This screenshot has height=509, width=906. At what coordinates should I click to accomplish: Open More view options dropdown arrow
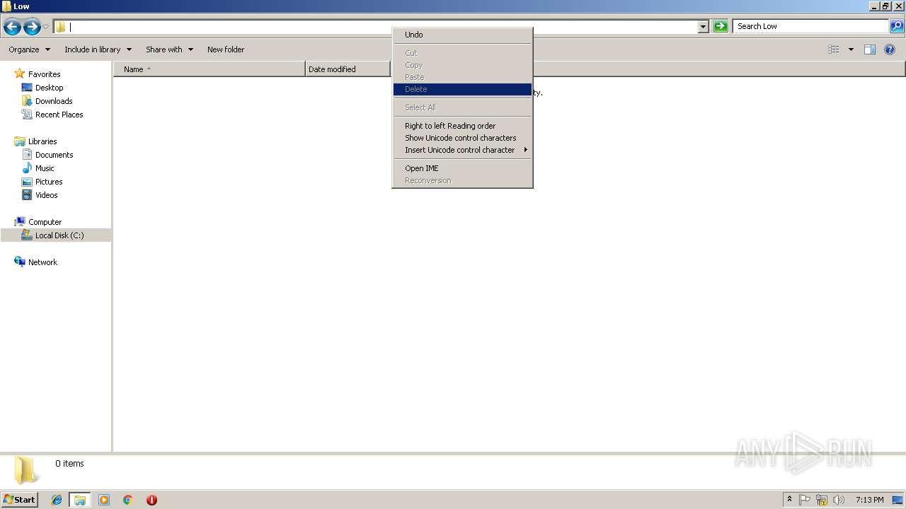pyautogui.click(x=851, y=49)
